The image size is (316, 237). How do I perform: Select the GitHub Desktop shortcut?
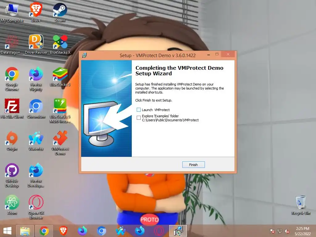coord(12,175)
